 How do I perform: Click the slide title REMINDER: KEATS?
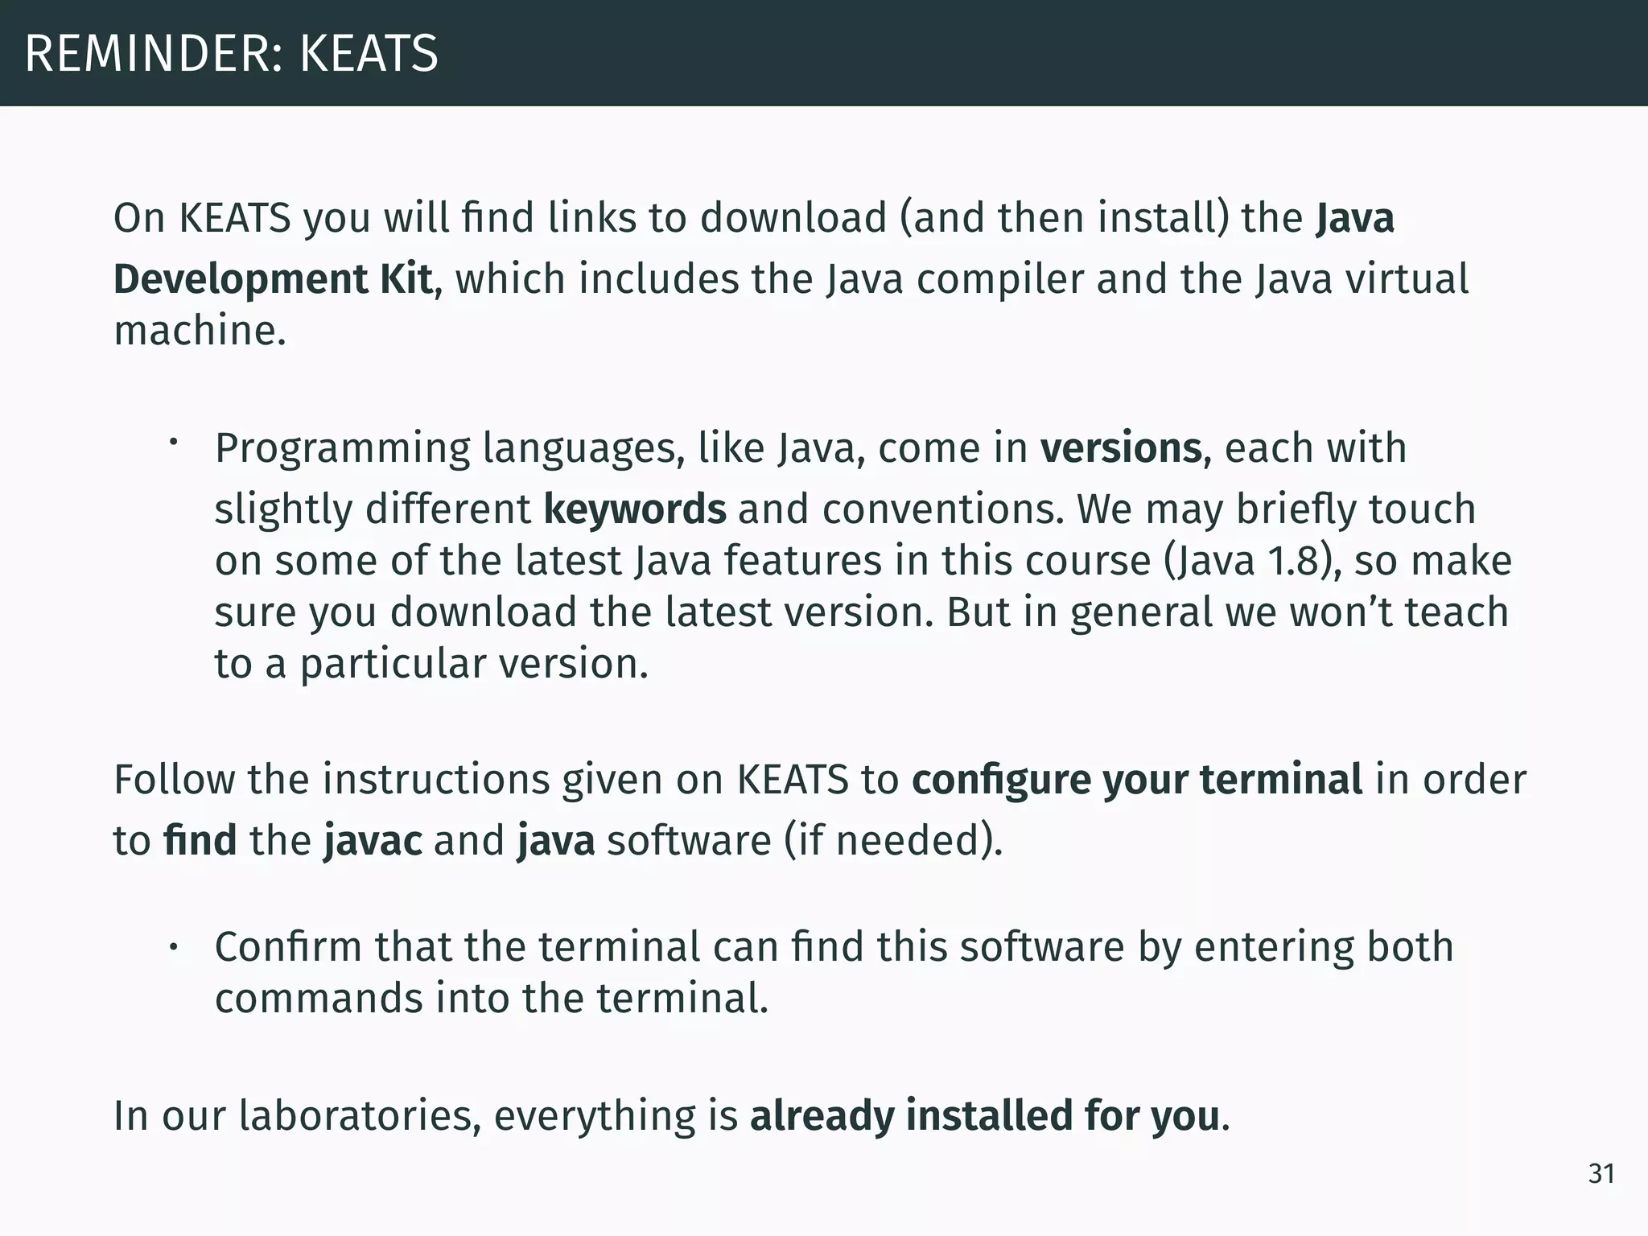pos(232,54)
